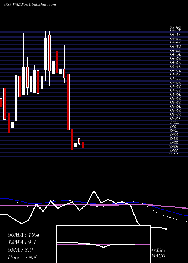Click the '5MA : 8.9' readout

click(20, 250)
